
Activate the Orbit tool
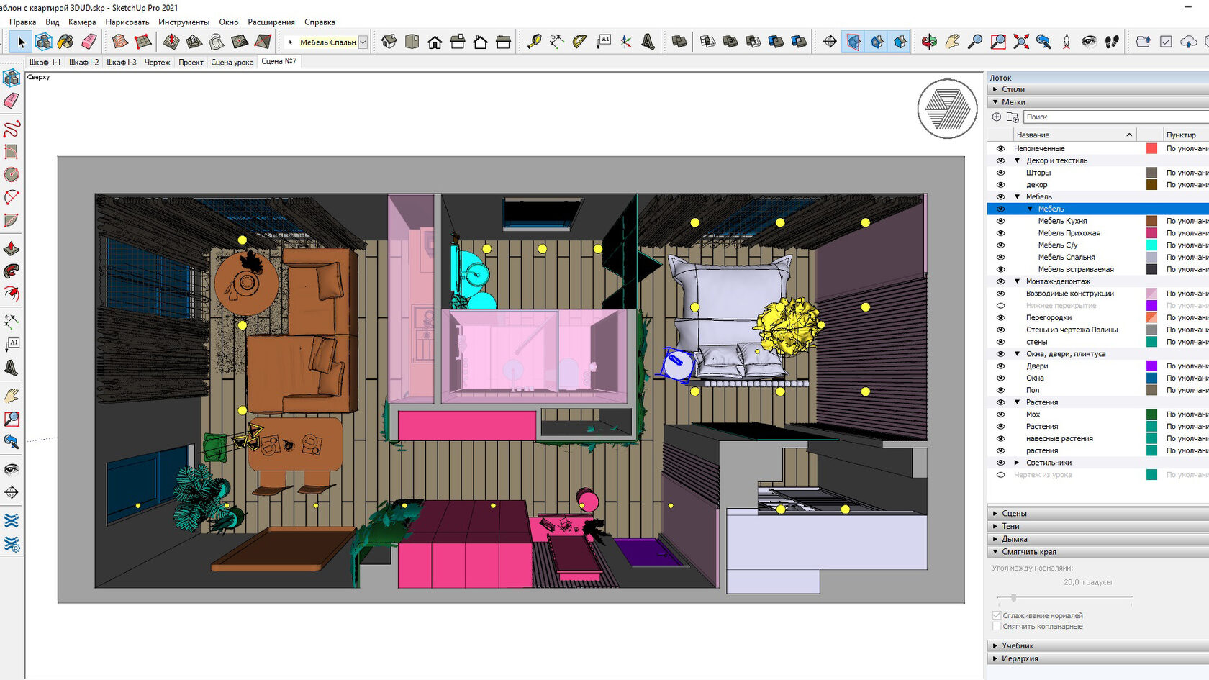click(929, 42)
